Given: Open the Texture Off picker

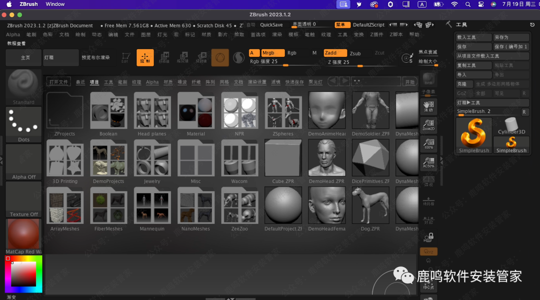Looking at the screenshot, I should pyautogui.click(x=23, y=199).
